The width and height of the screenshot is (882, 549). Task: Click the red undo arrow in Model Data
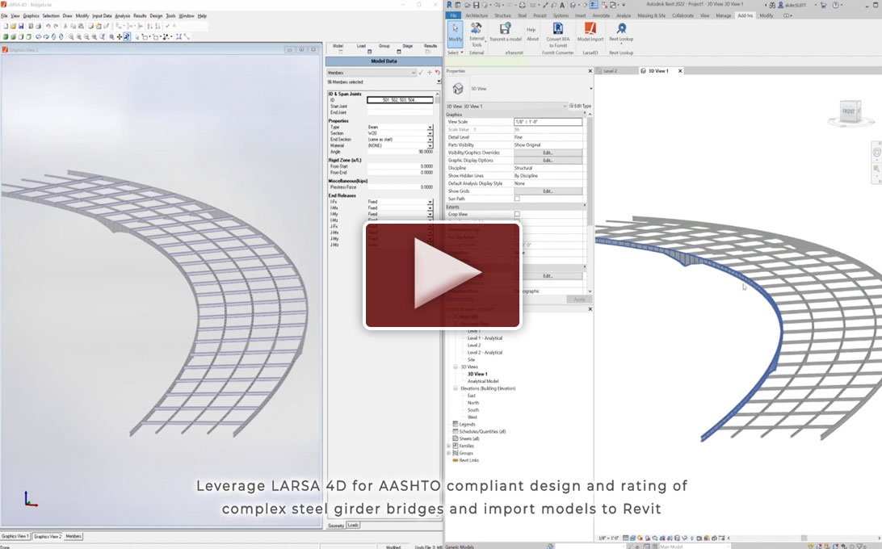438,73
